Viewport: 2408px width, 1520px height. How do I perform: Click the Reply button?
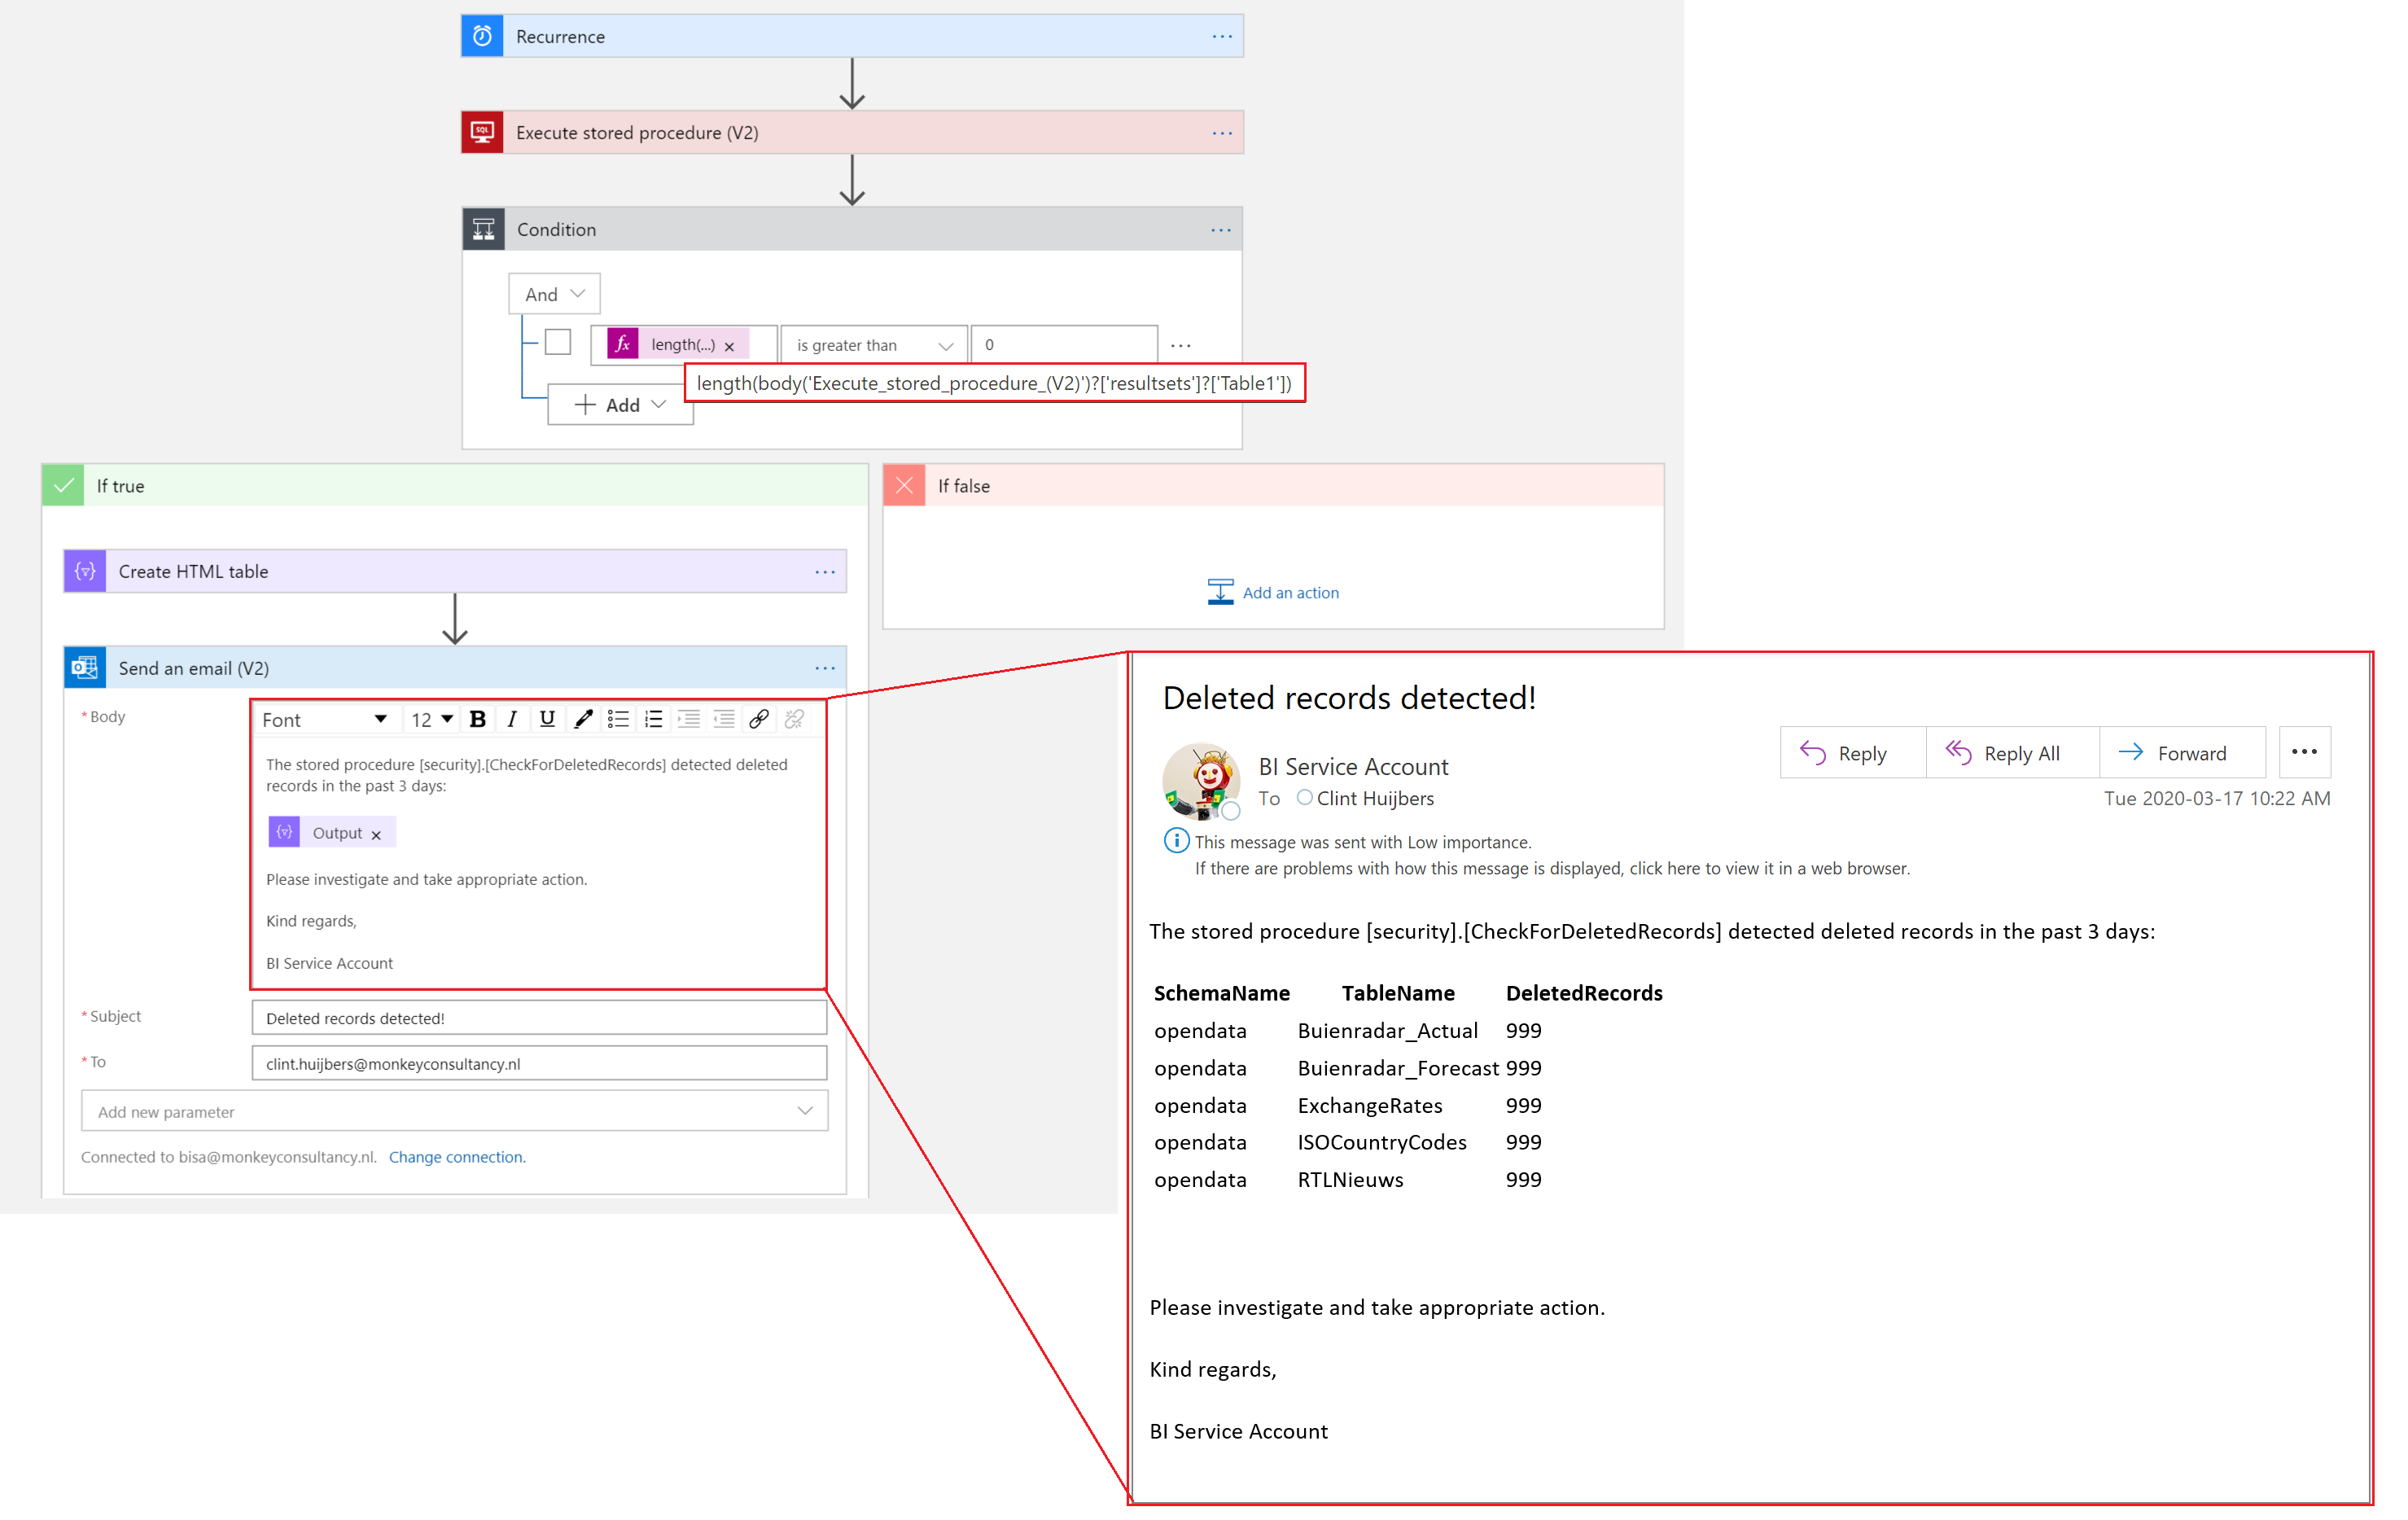click(x=1844, y=753)
